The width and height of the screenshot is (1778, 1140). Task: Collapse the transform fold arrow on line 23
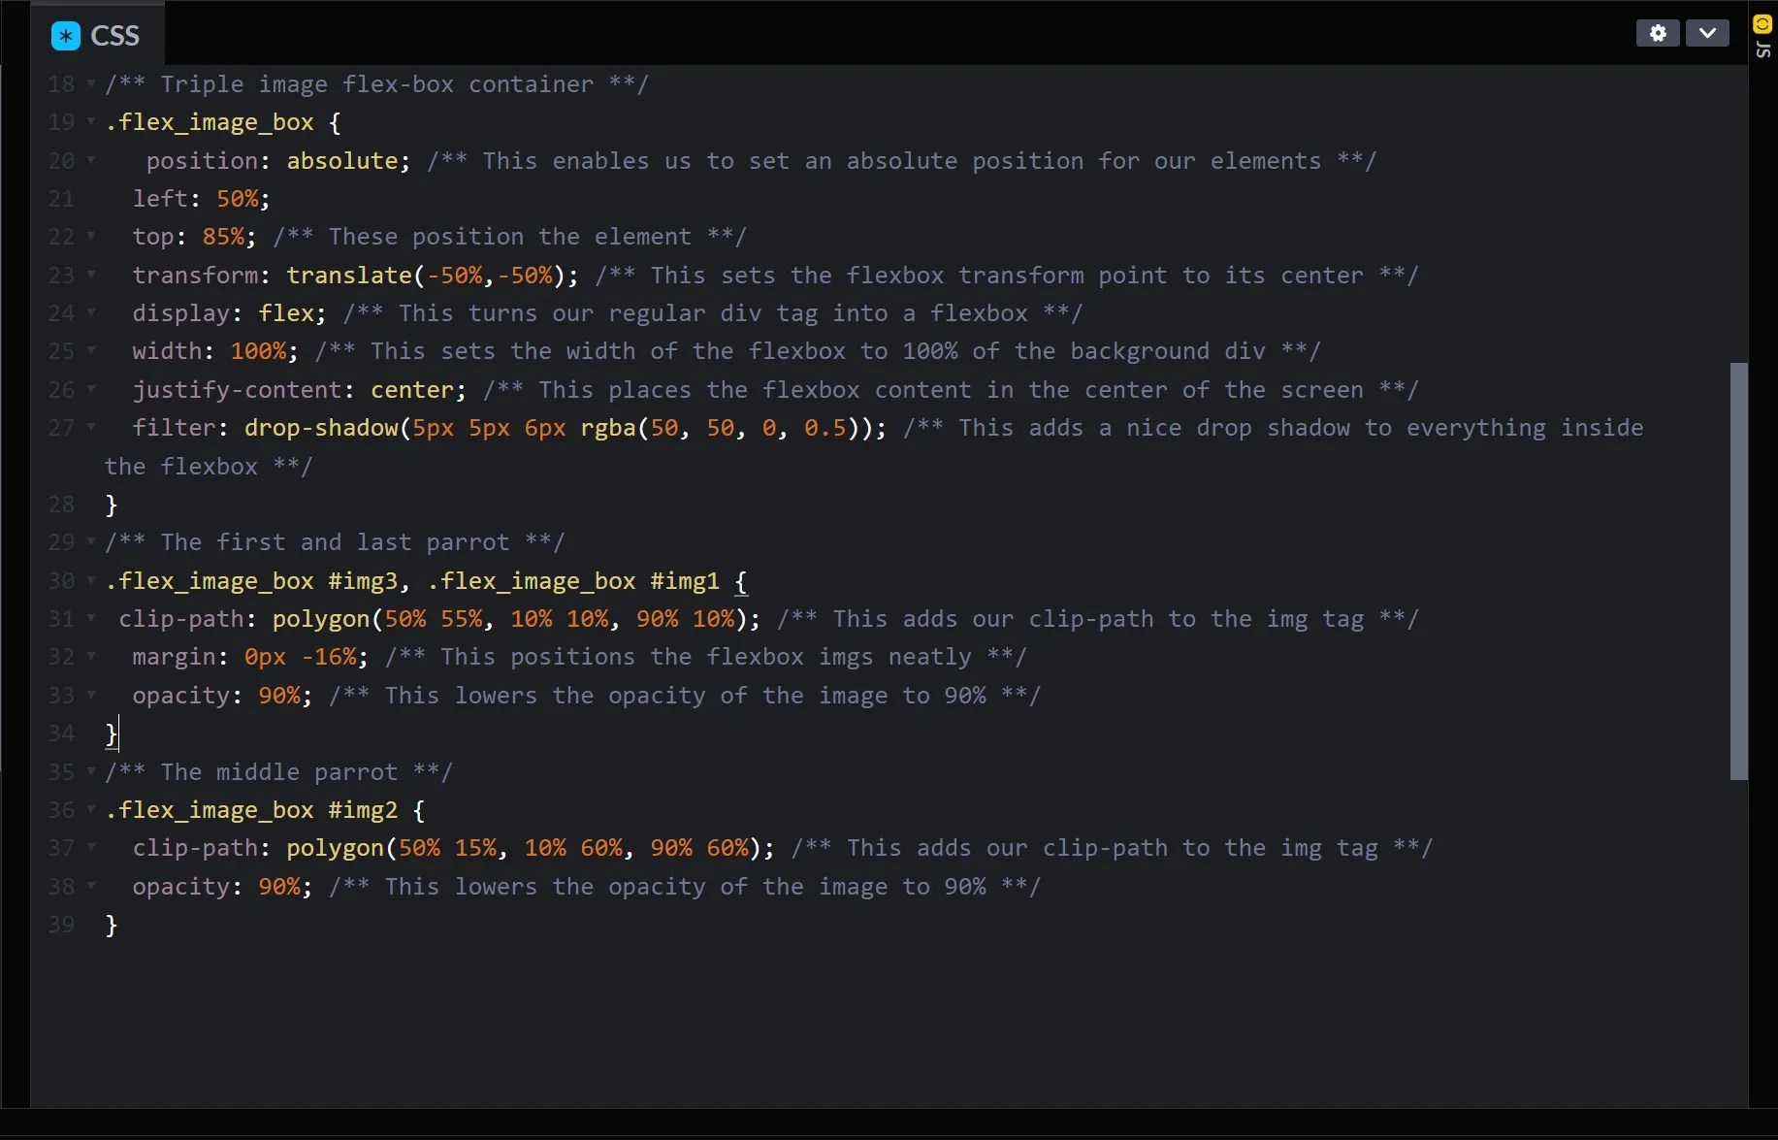pyautogui.click(x=90, y=275)
